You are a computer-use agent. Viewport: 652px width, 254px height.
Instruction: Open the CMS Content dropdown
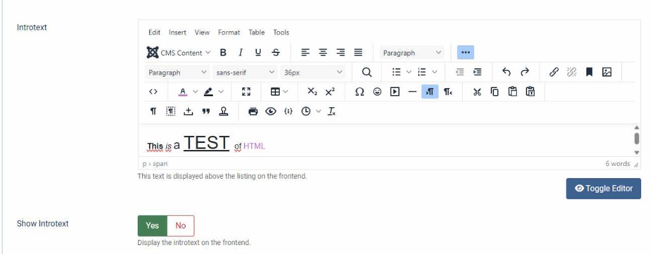(179, 52)
